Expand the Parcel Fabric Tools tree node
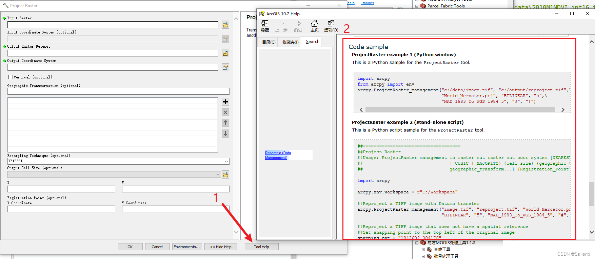 [x=417, y=6]
